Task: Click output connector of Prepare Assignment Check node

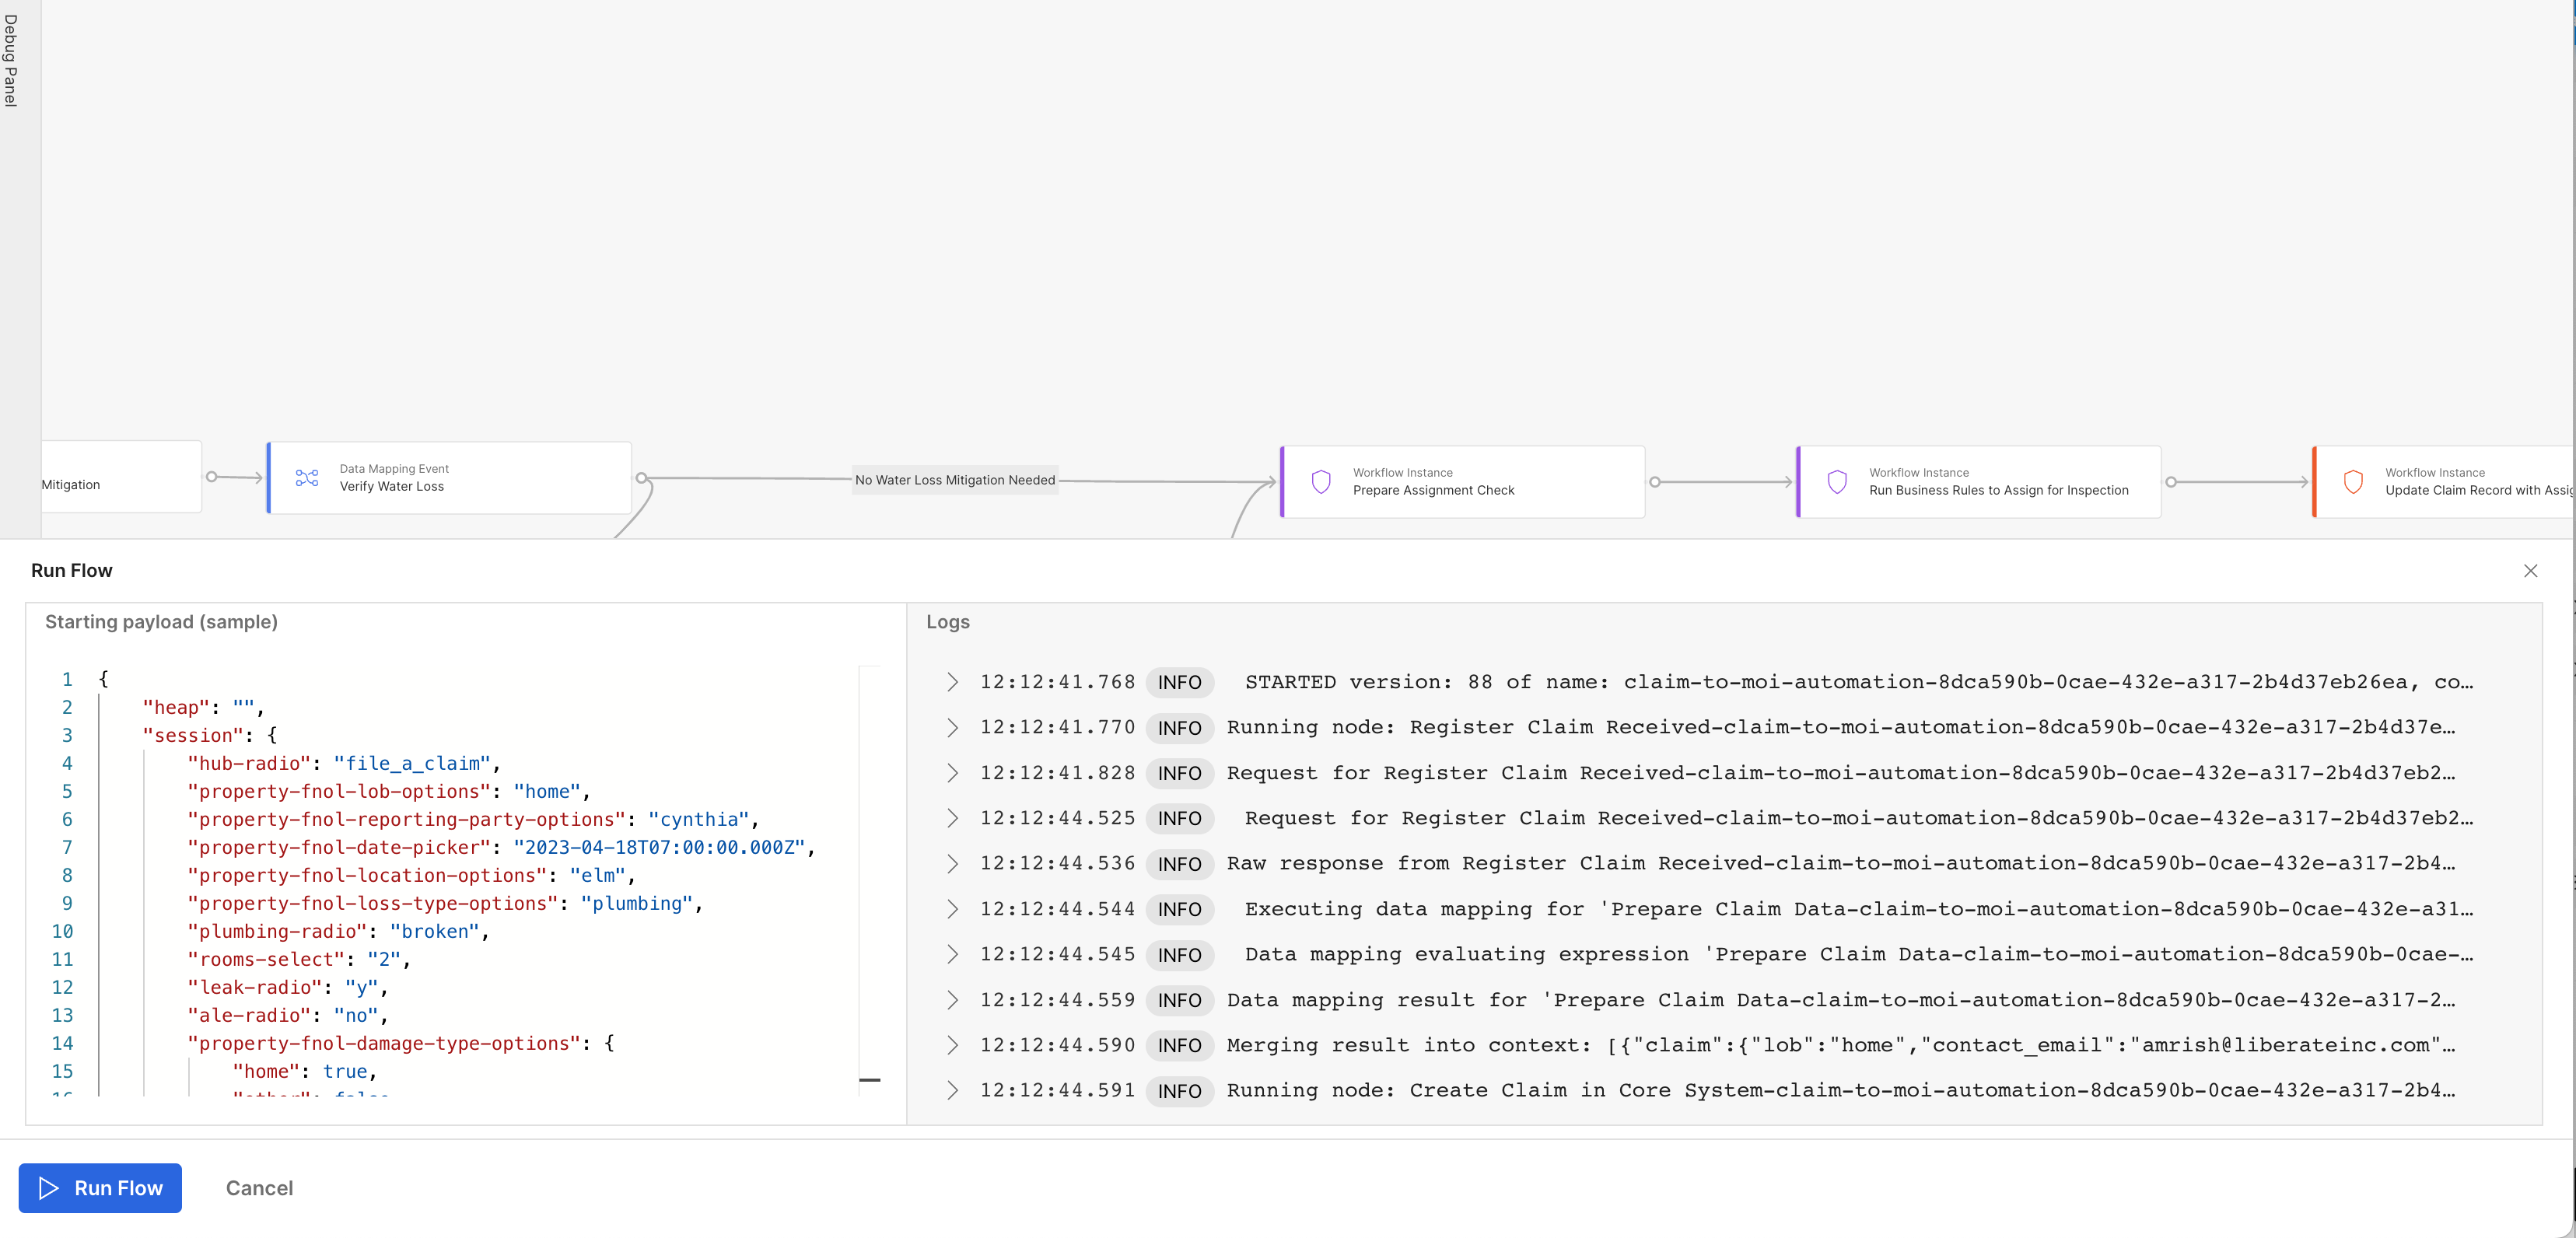Action: click(x=1655, y=482)
